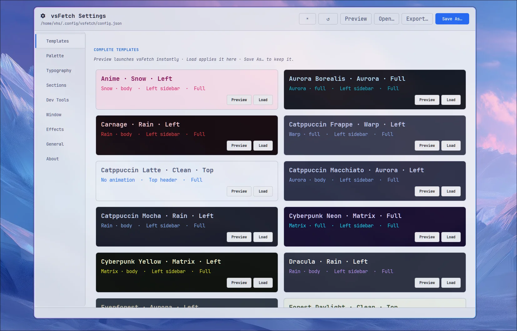Image resolution: width=517 pixels, height=331 pixels.
Task: Click the sun theme toggle icon button
Action: tap(307, 19)
